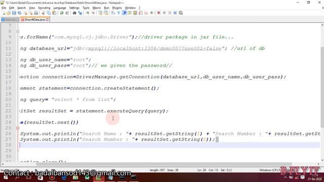
Task: Open Find dialog from toolbar binoculars
Action: (74, 13)
